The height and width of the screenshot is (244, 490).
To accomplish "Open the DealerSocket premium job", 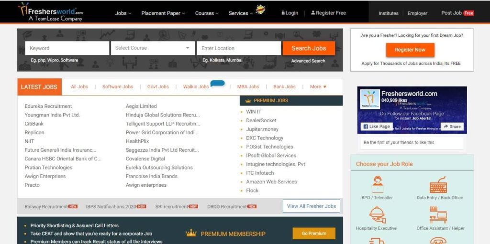I will [x=261, y=120].
